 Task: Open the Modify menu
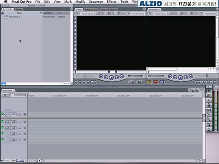point(80,2)
